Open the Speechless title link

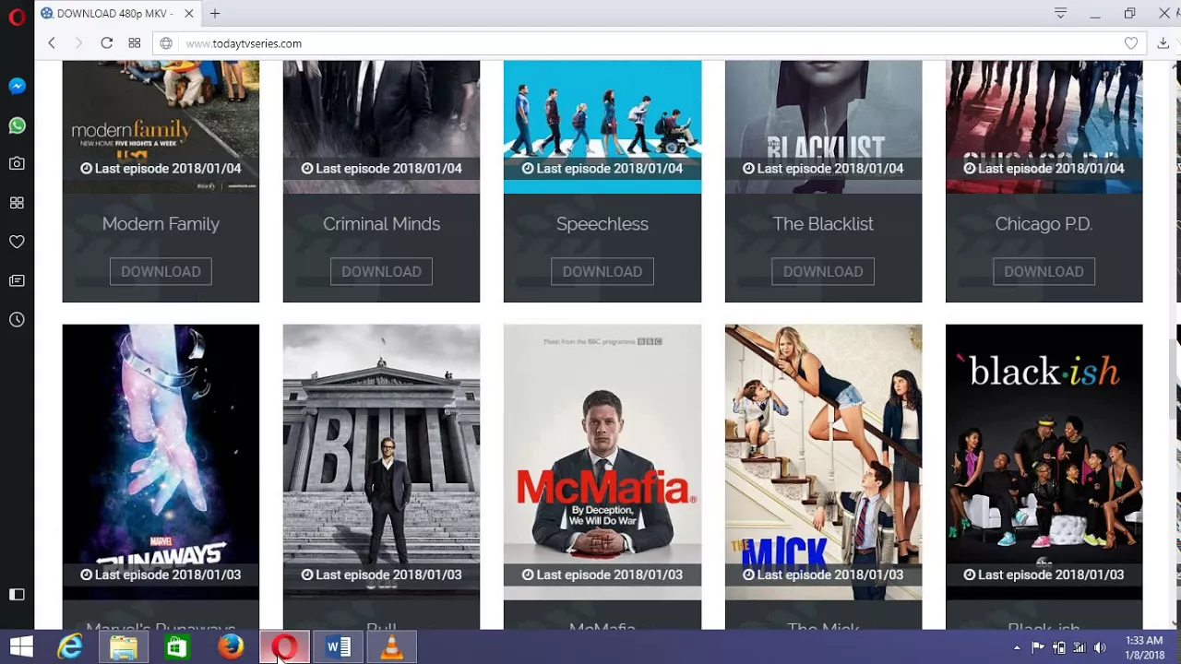[x=602, y=224]
